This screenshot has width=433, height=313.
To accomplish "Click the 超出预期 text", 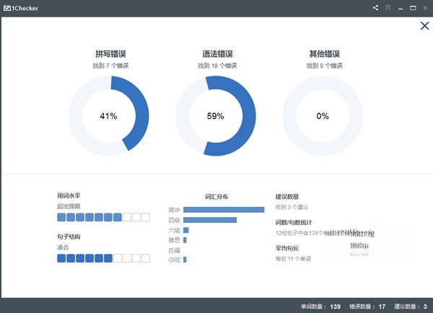I will tap(69, 206).
